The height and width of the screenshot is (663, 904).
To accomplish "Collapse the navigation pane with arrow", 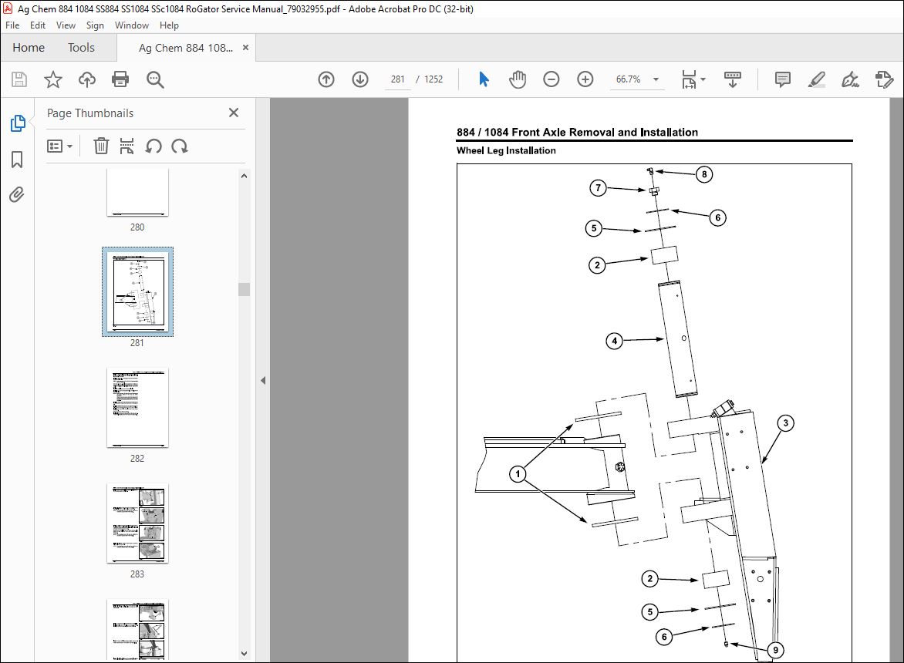I will 262,380.
